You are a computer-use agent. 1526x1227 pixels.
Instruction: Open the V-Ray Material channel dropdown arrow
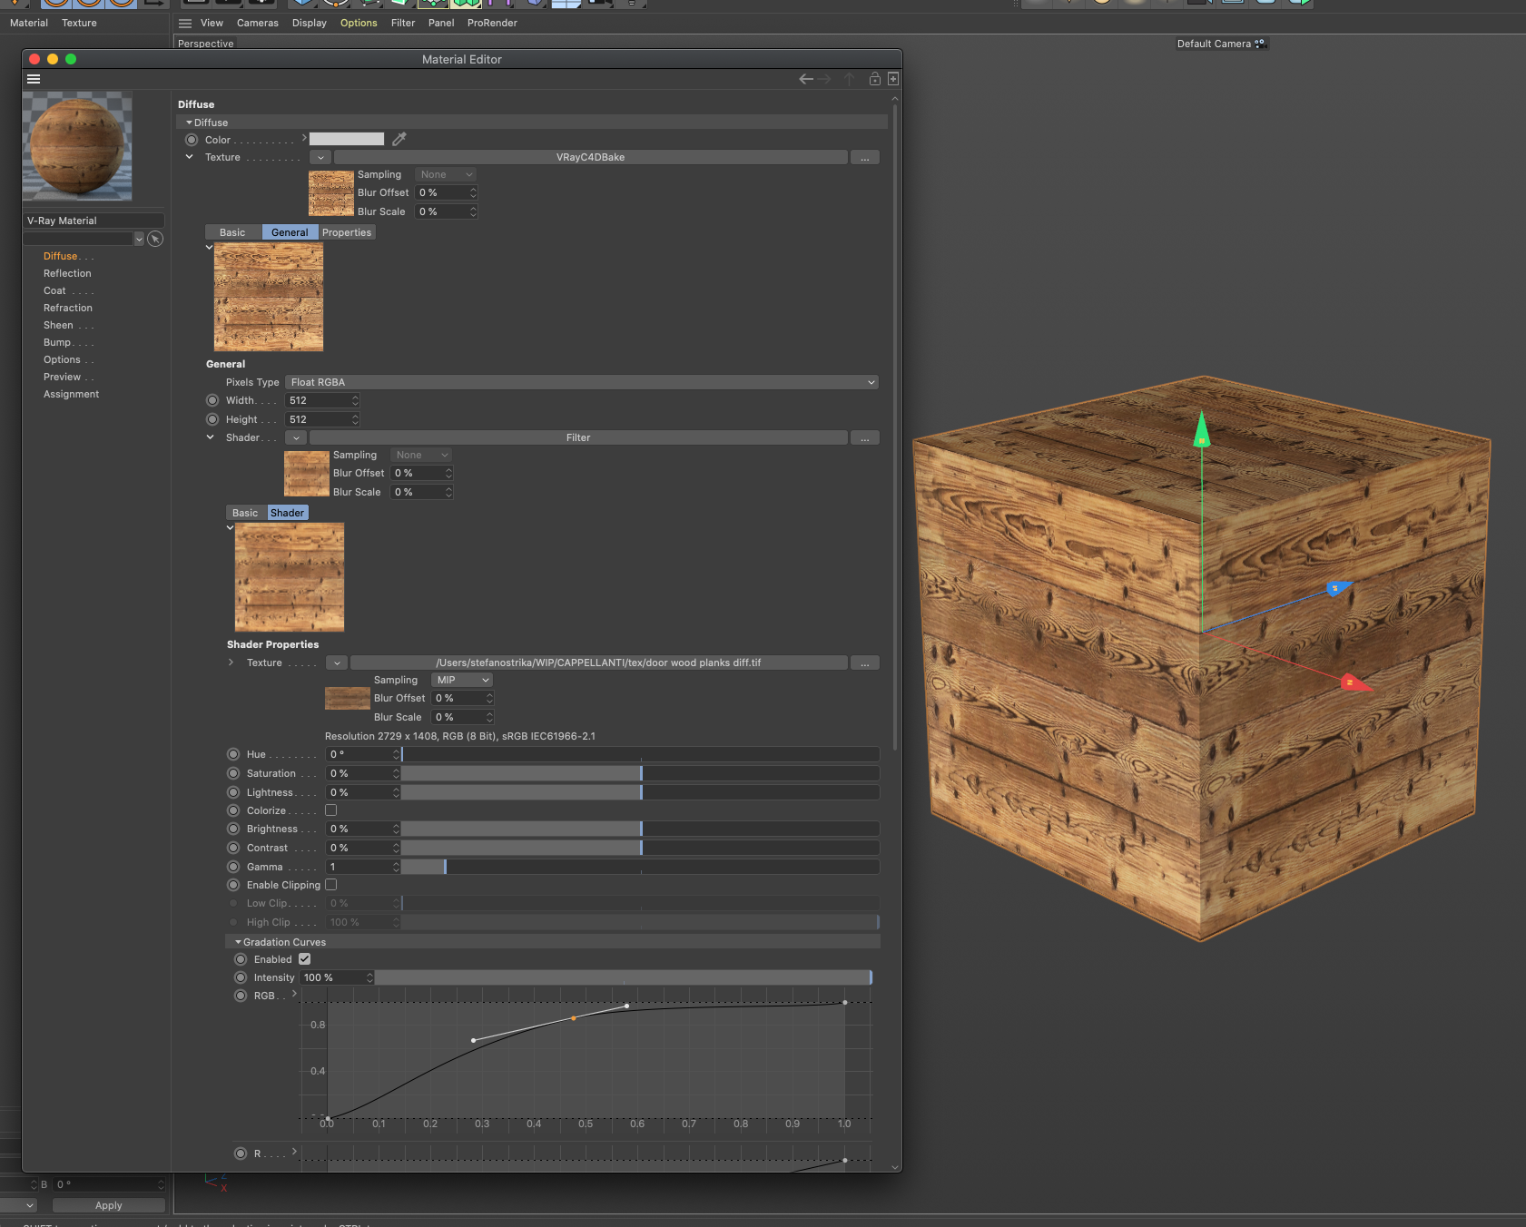pos(139,239)
